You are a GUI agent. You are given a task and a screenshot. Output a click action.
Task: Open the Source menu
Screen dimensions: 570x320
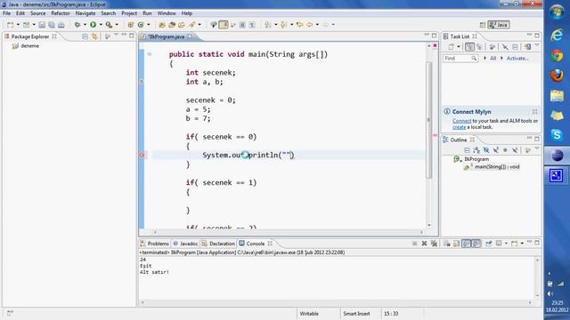point(37,13)
